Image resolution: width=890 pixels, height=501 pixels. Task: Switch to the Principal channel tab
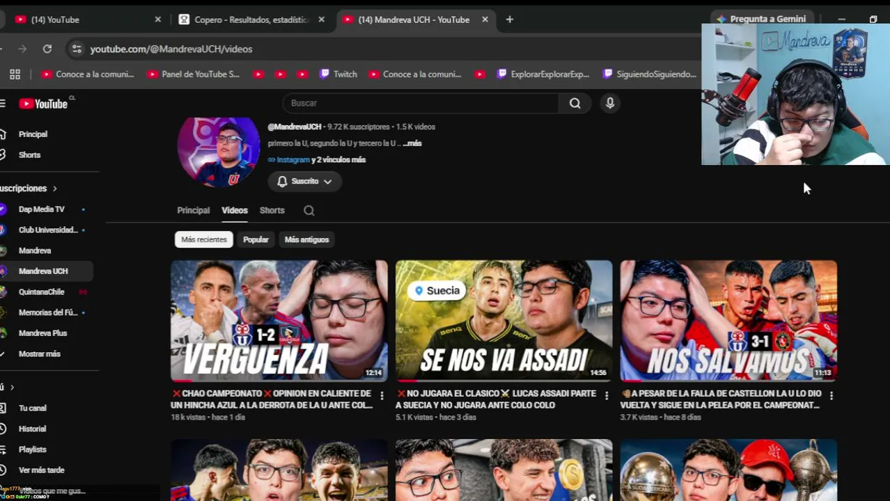(193, 210)
